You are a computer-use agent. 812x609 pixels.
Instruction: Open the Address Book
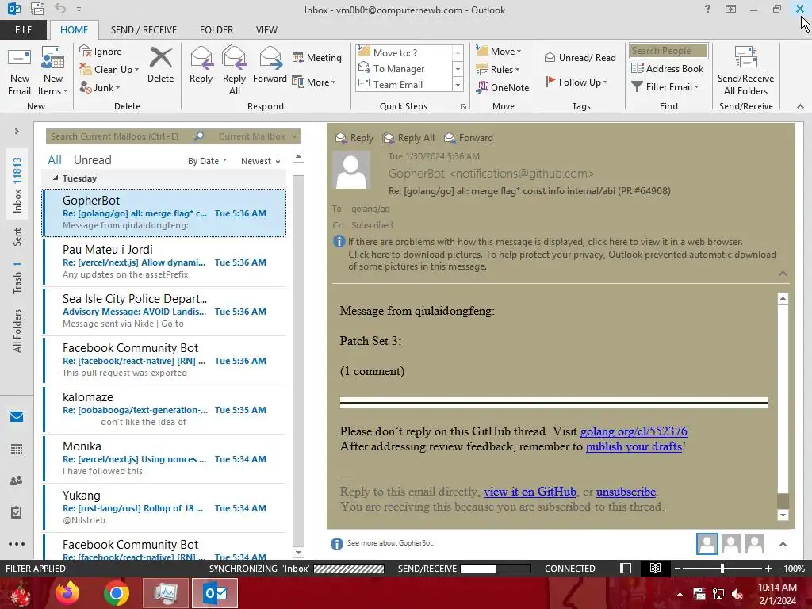click(667, 68)
